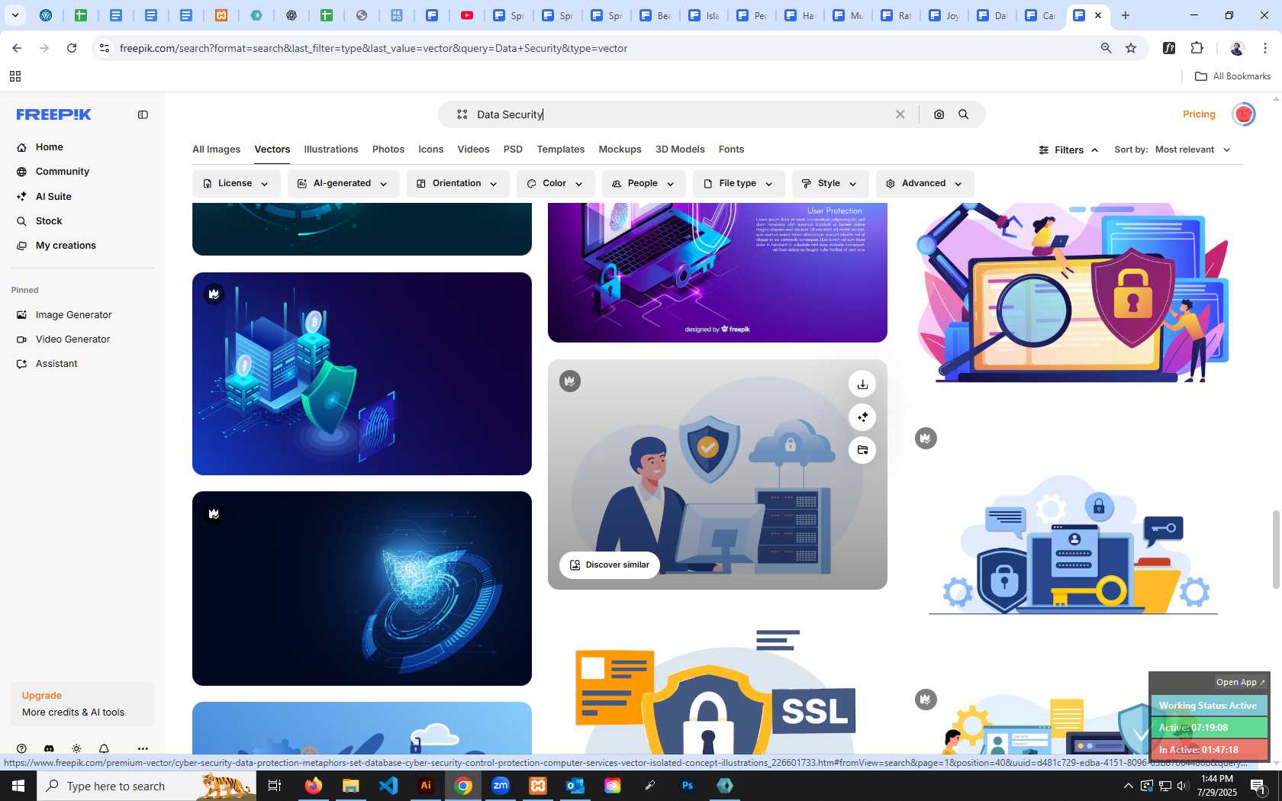Switch to Illustrations tab
The width and height of the screenshot is (1282, 801).
click(x=331, y=150)
